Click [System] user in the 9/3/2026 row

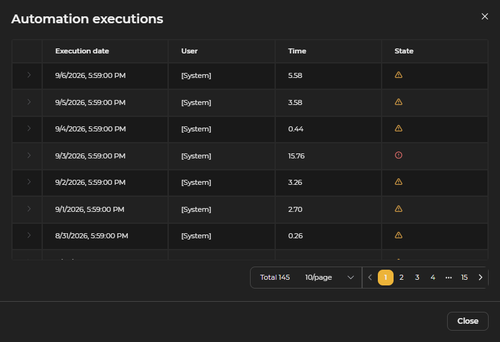pos(196,156)
